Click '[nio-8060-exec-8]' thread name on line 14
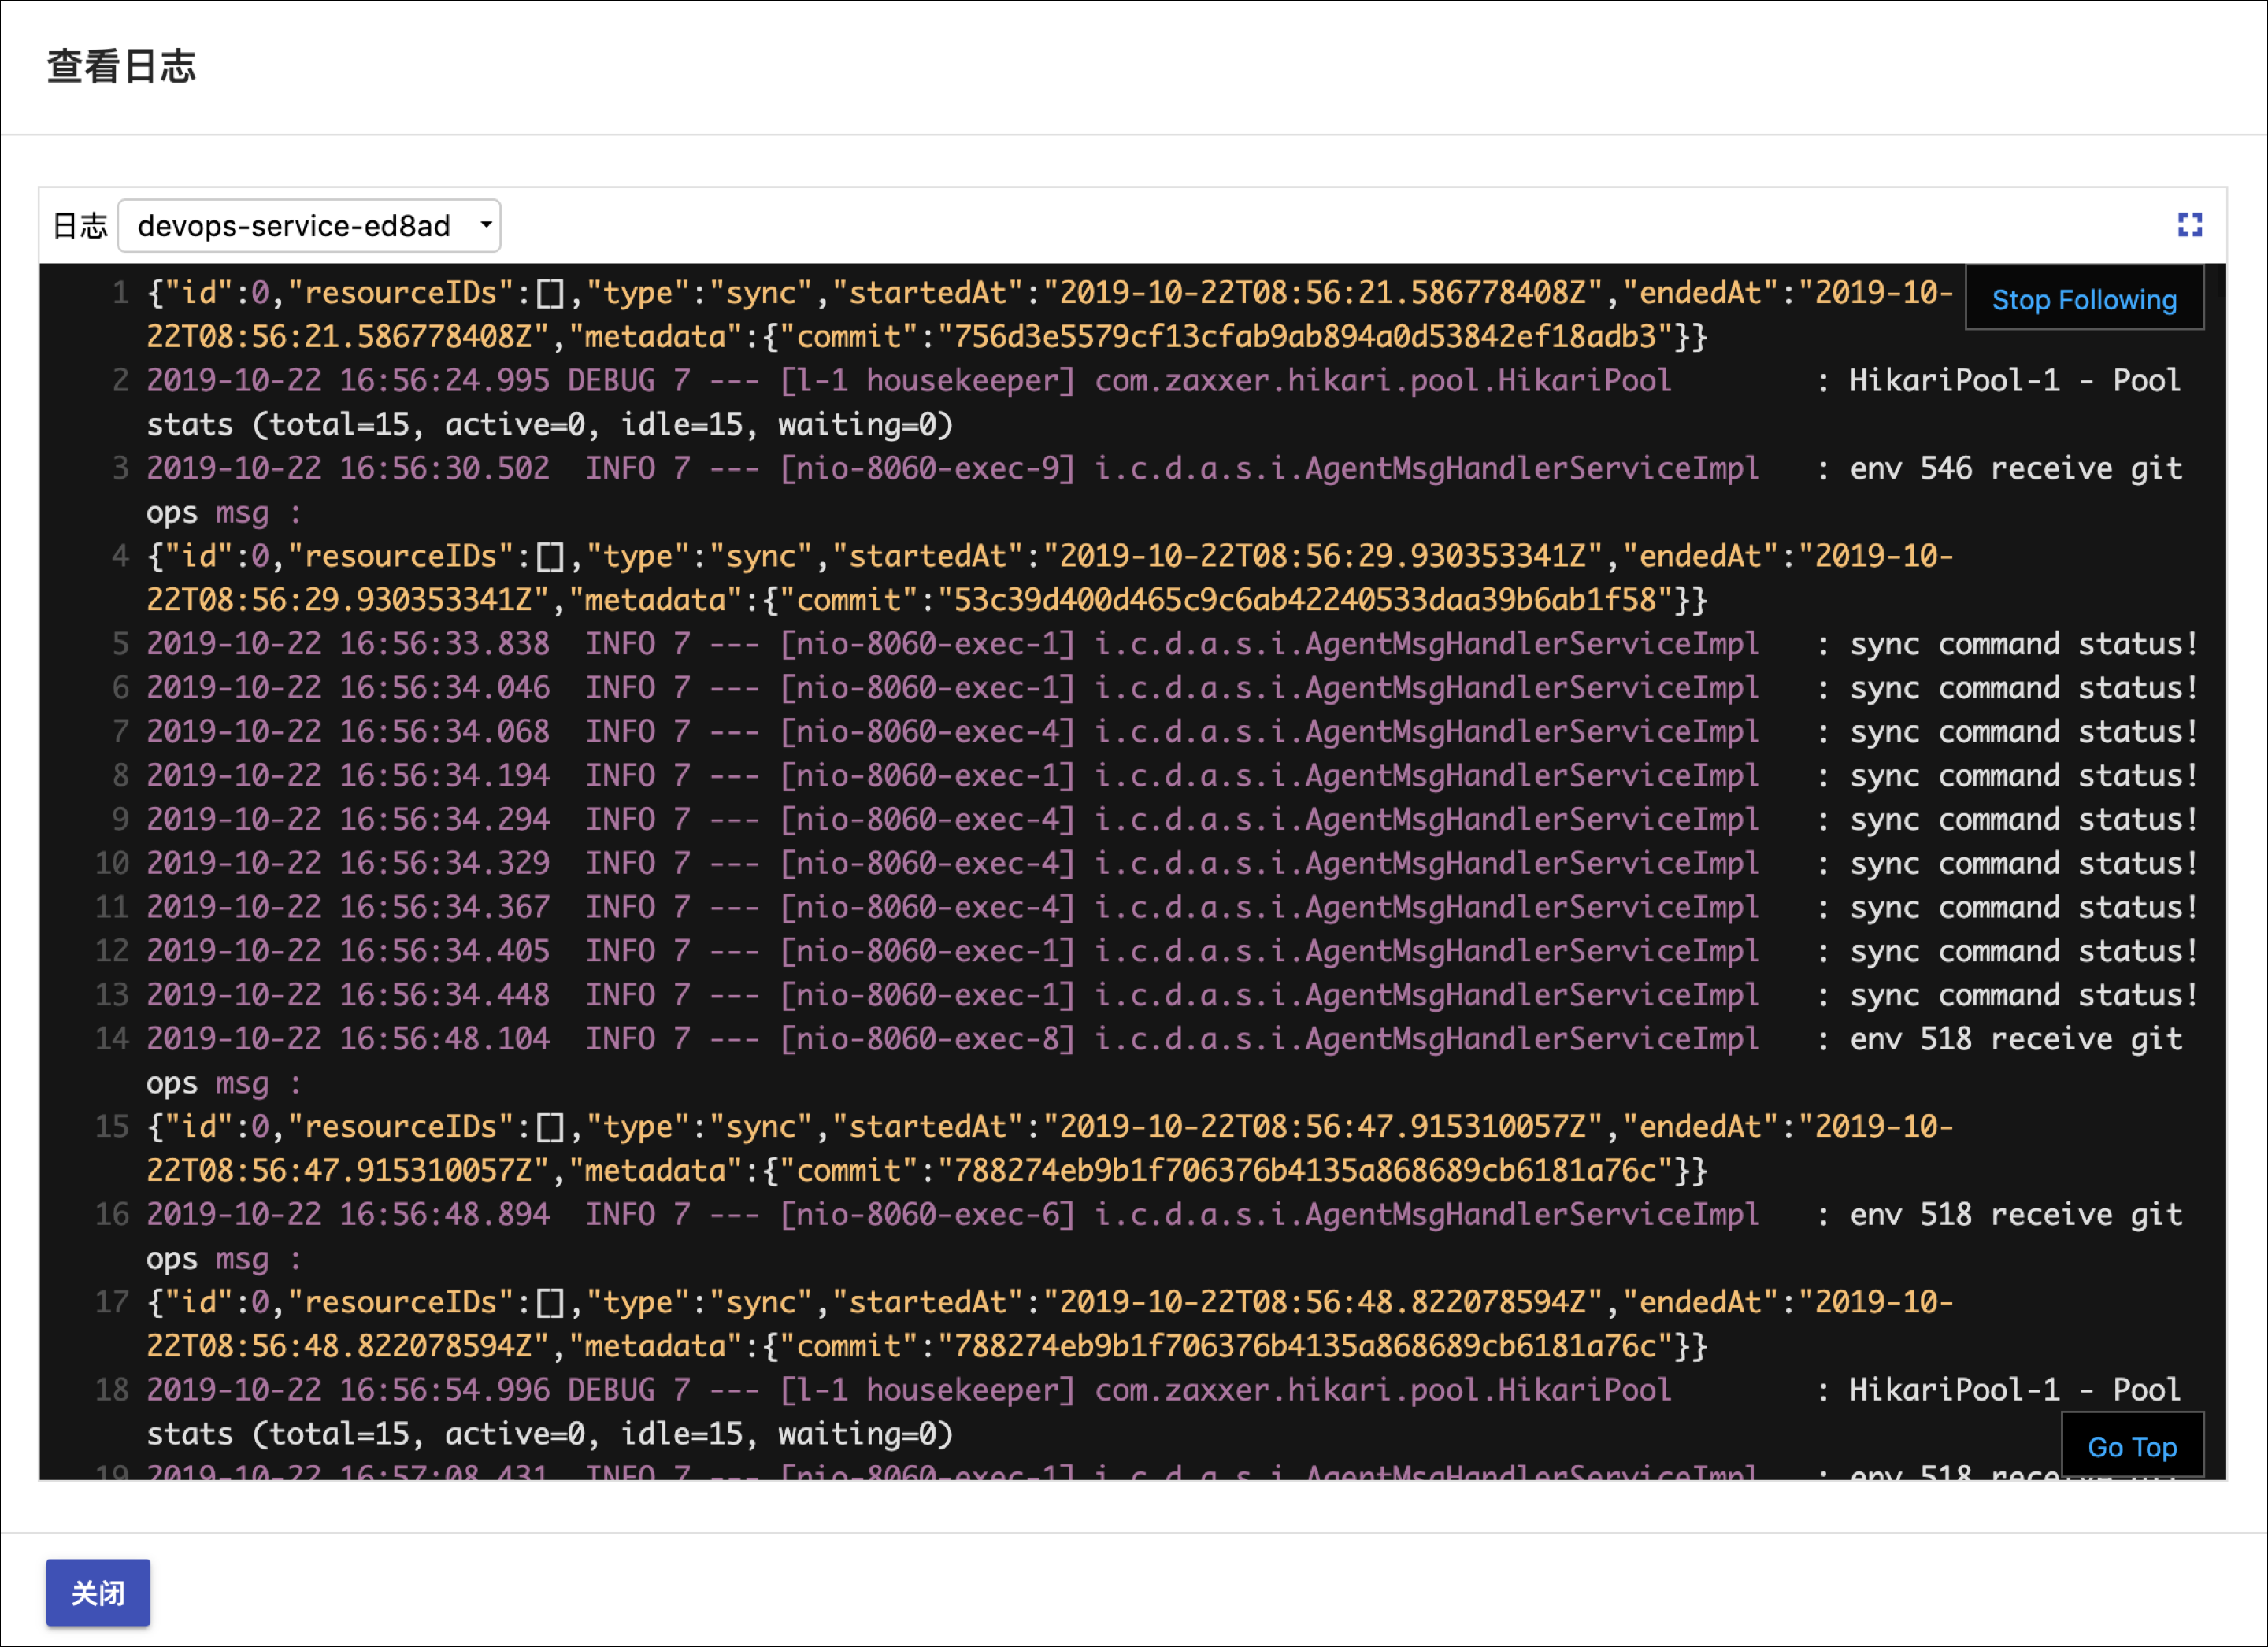Image resolution: width=2268 pixels, height=1647 pixels. tap(927, 1039)
